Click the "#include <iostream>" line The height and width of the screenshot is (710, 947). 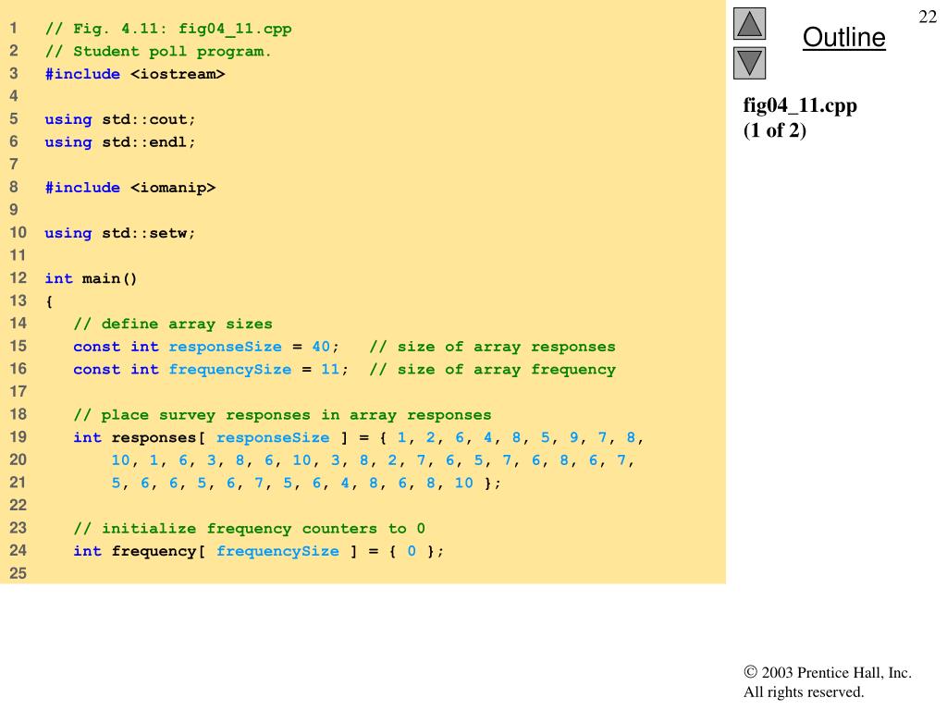pos(135,74)
